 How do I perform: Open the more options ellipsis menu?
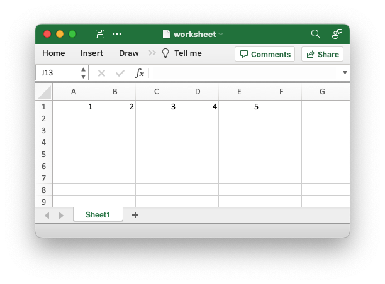(117, 34)
